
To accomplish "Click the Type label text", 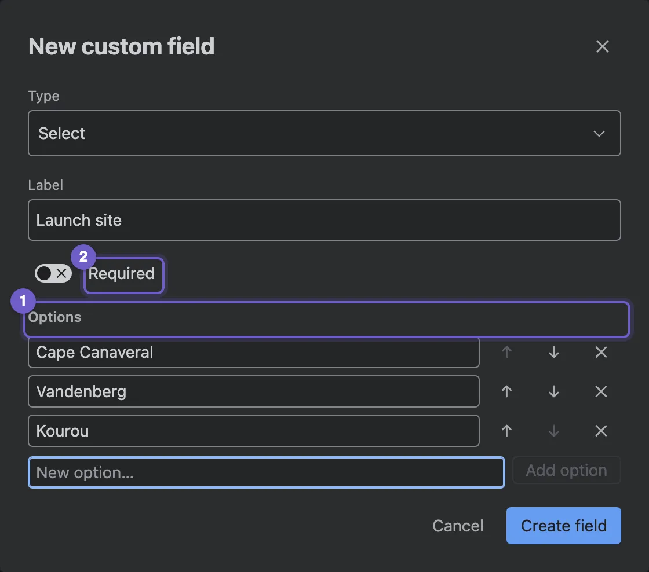I will click(x=44, y=96).
